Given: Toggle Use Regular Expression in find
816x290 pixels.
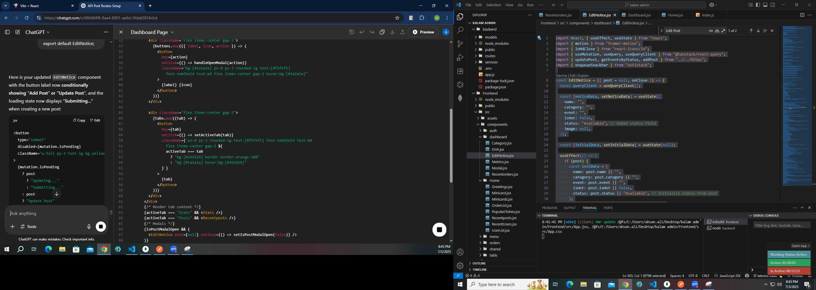Looking at the screenshot, I should pyautogui.click(x=723, y=31).
